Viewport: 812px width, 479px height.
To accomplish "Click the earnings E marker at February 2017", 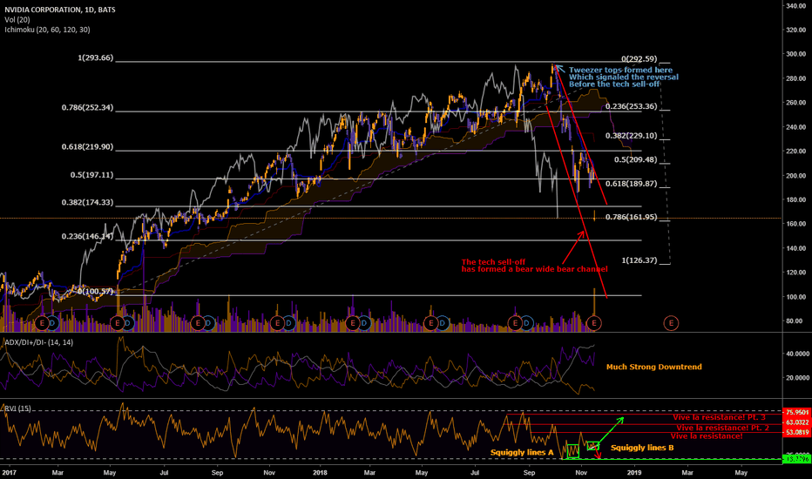I will coord(43,324).
